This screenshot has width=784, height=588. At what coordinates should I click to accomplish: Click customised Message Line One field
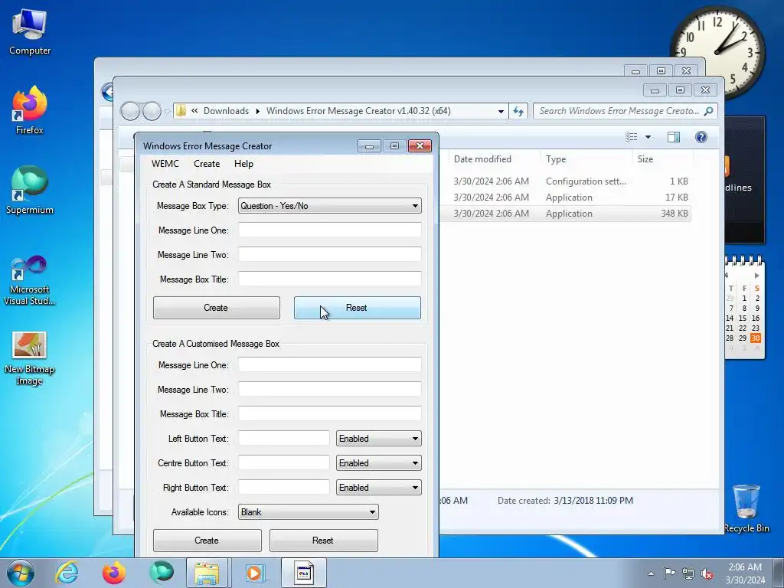[329, 365]
